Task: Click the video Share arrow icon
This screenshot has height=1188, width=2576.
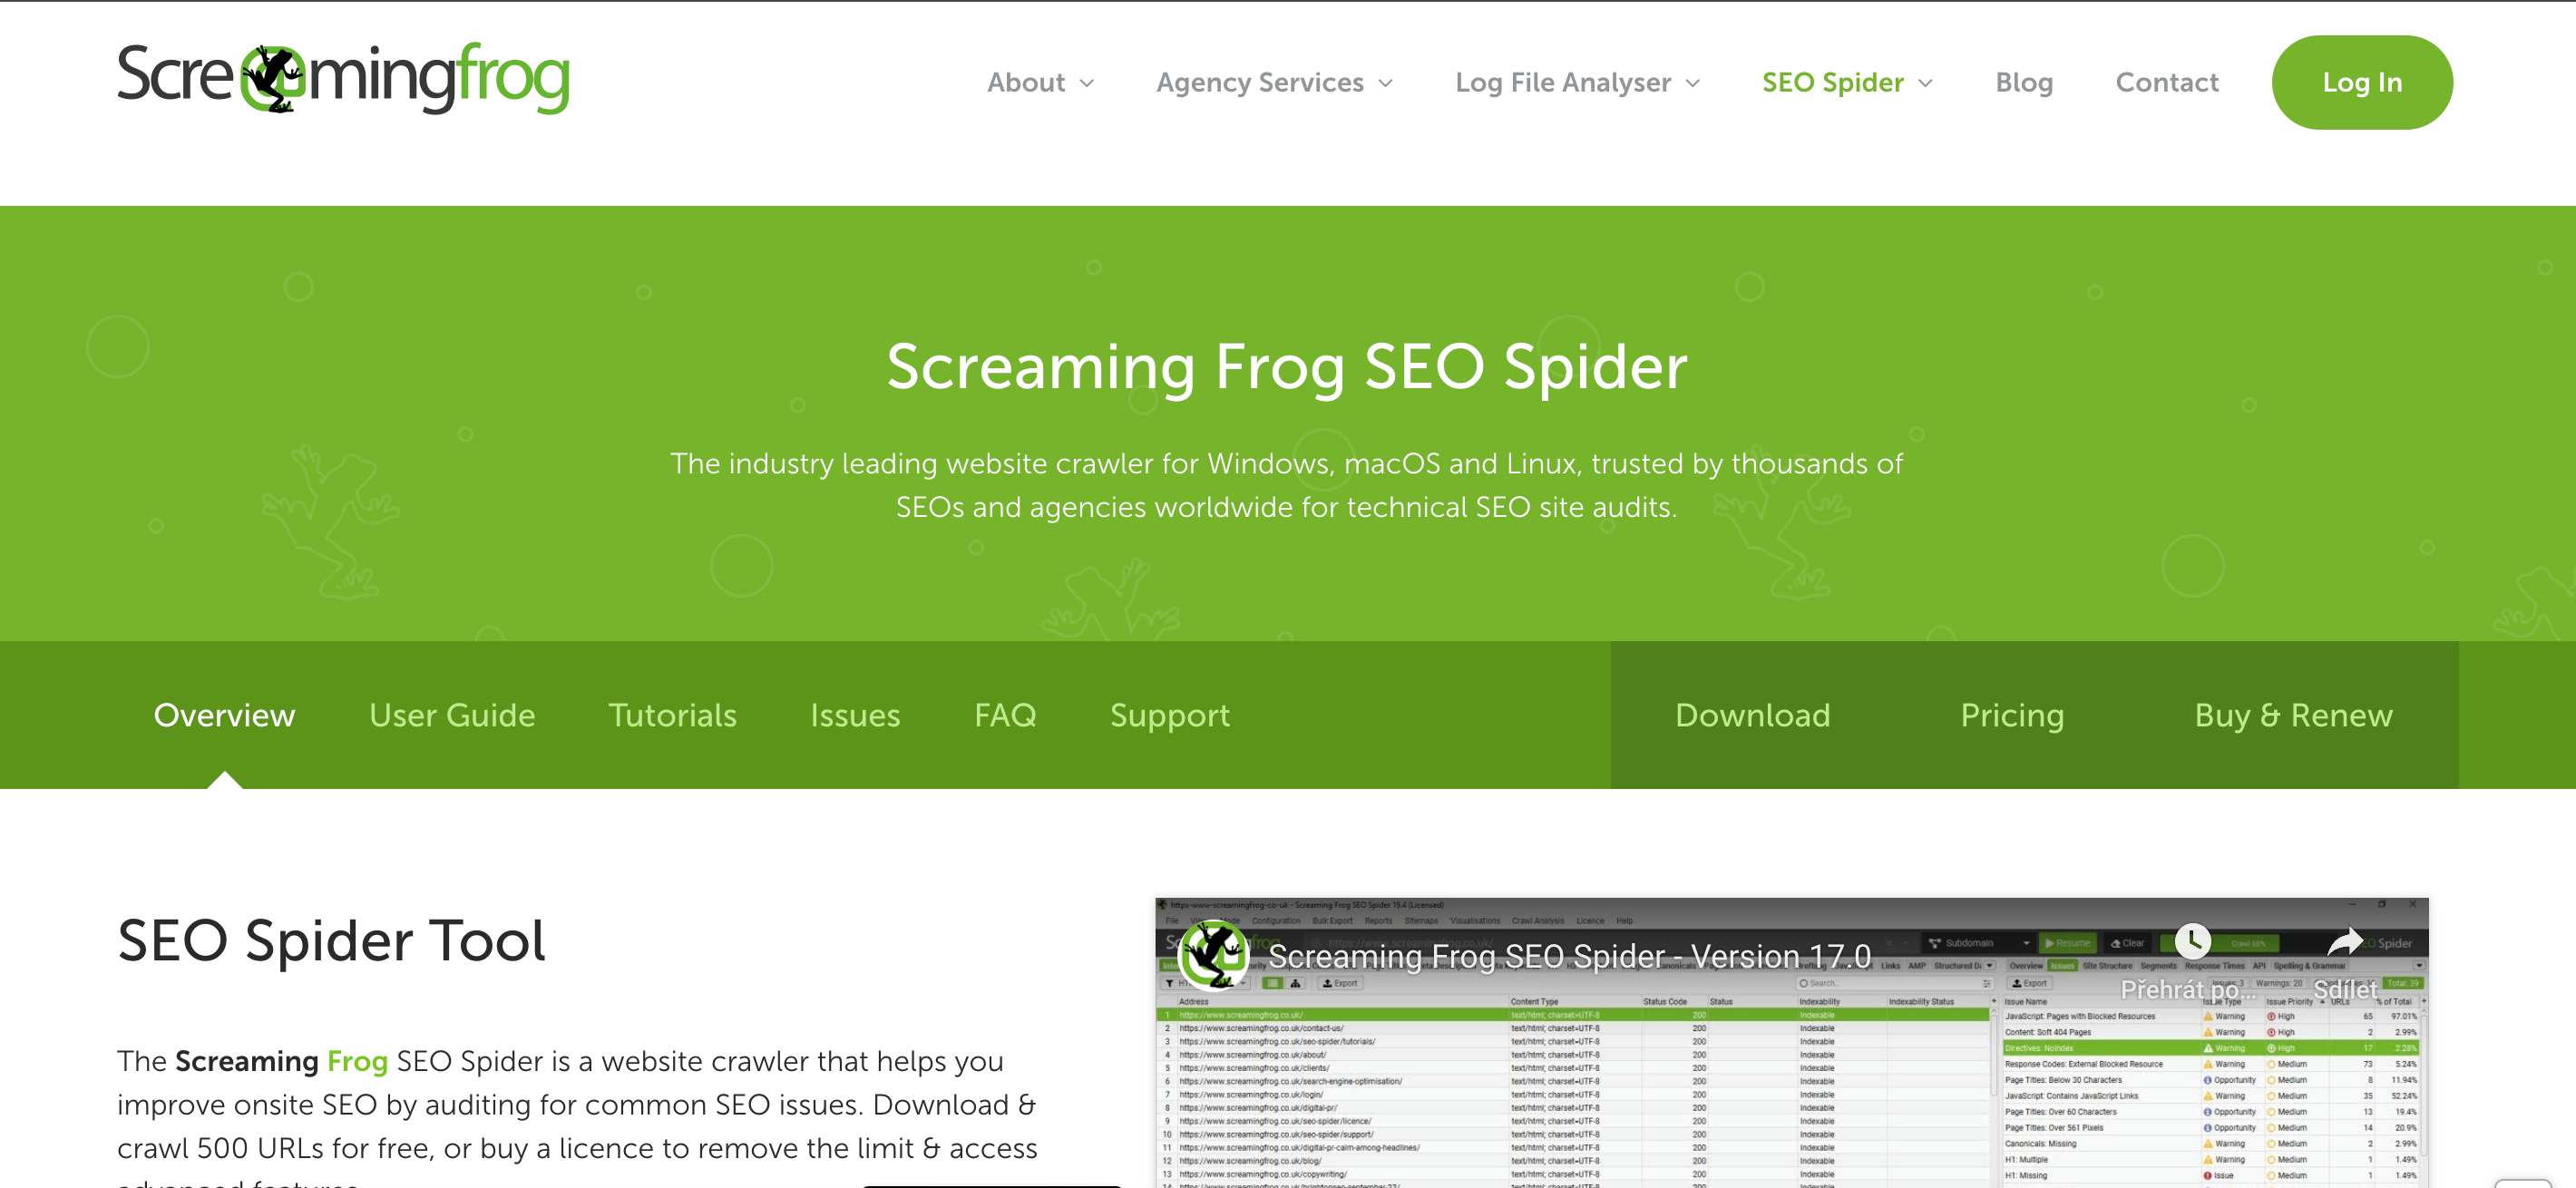Action: click(2345, 941)
